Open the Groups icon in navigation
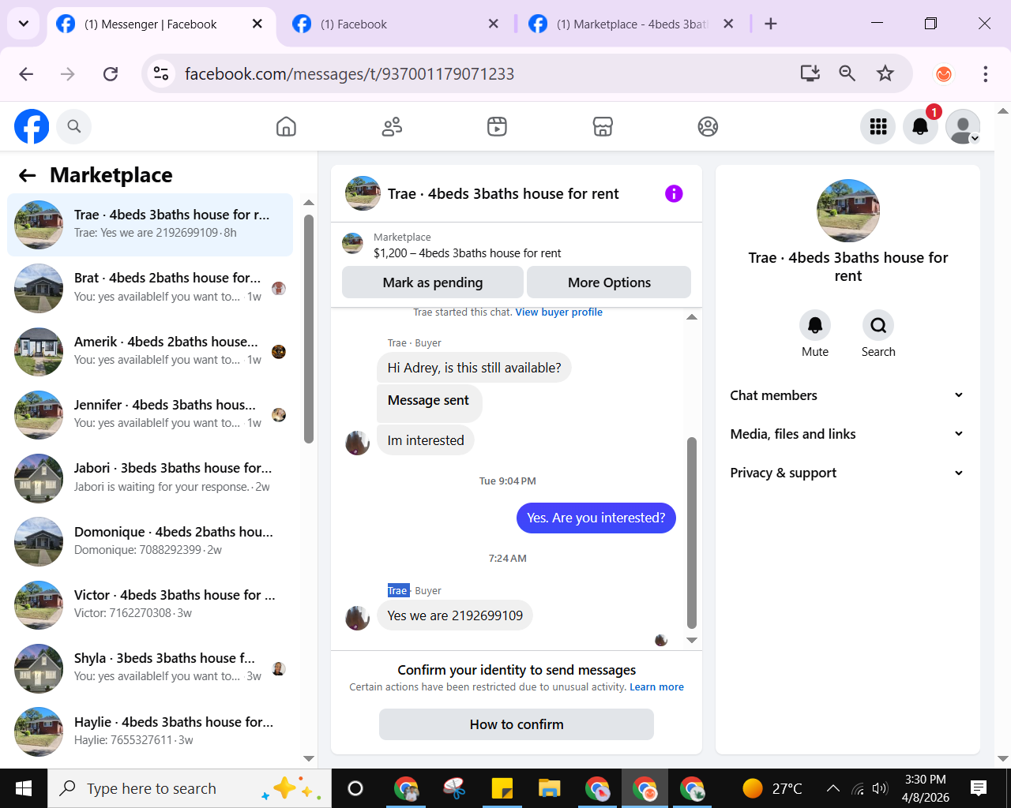Screen dimensions: 1011x808 pos(708,126)
